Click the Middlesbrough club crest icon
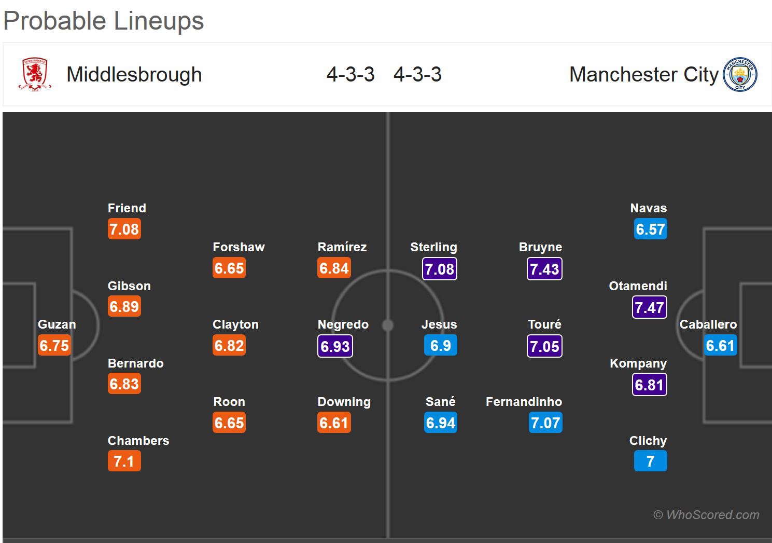This screenshot has height=543, width=772. (35, 75)
